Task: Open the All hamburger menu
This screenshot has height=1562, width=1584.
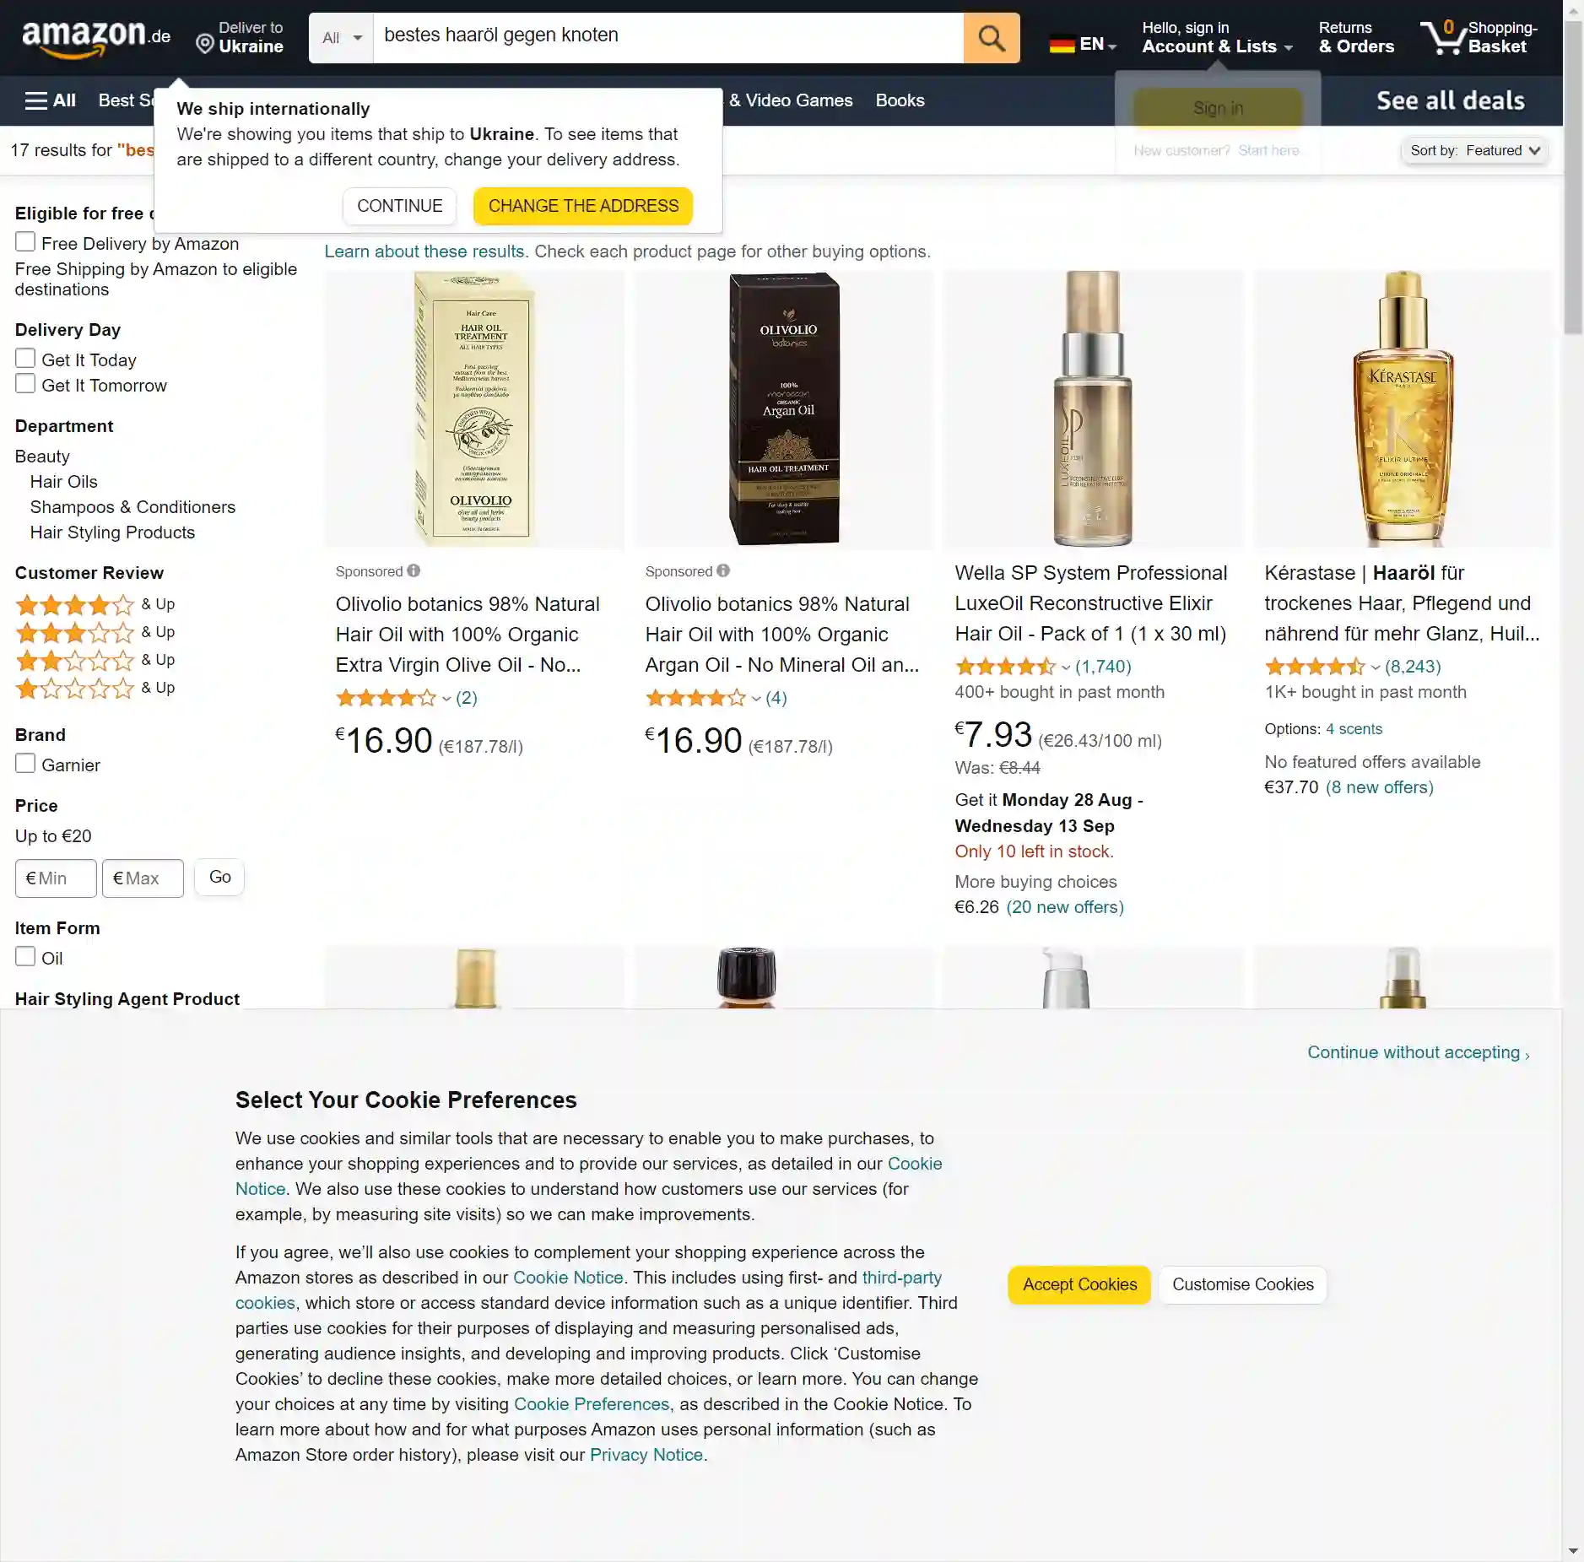Action: 50,100
